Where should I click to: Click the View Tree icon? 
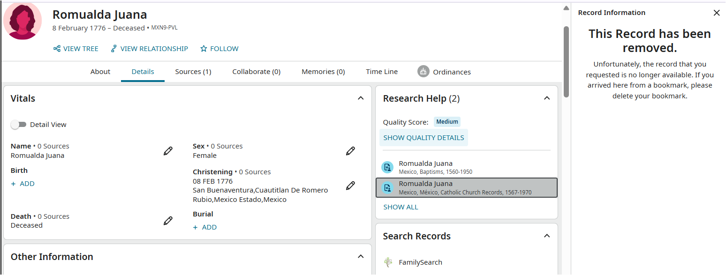[x=57, y=49]
